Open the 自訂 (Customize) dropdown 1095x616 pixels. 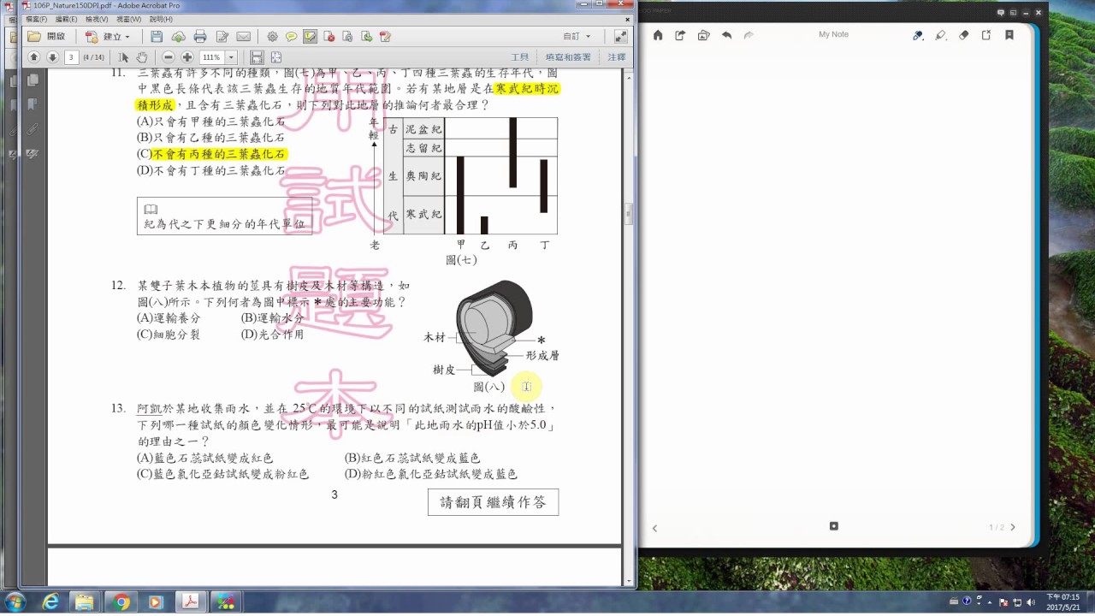pos(577,37)
